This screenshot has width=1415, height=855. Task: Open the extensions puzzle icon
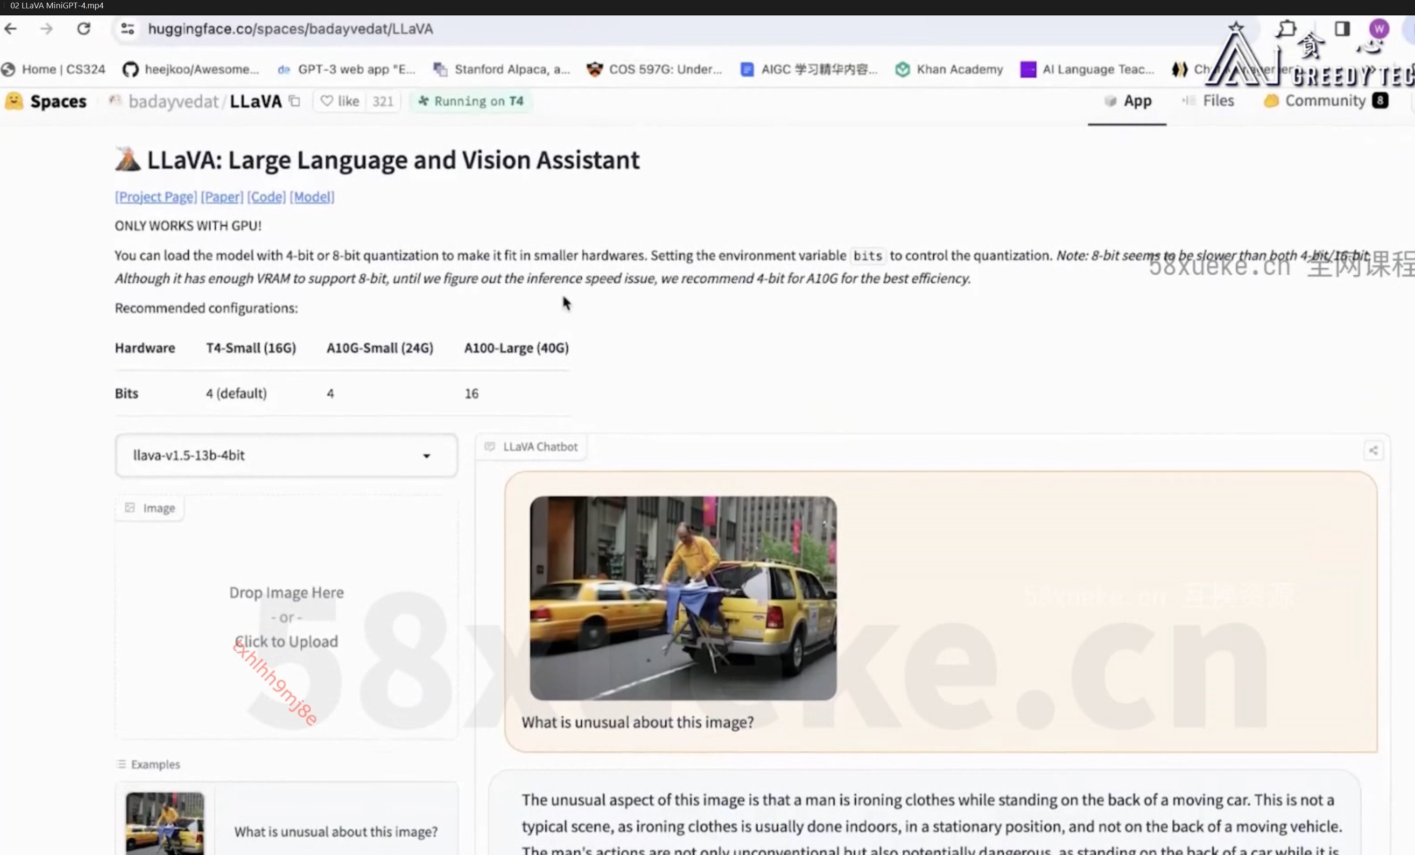(x=1286, y=29)
